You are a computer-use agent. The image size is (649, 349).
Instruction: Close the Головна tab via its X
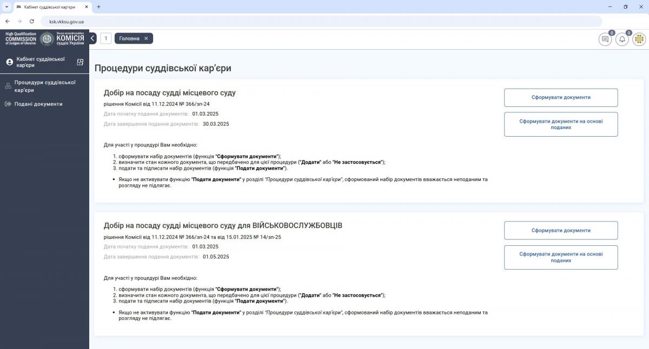click(146, 38)
